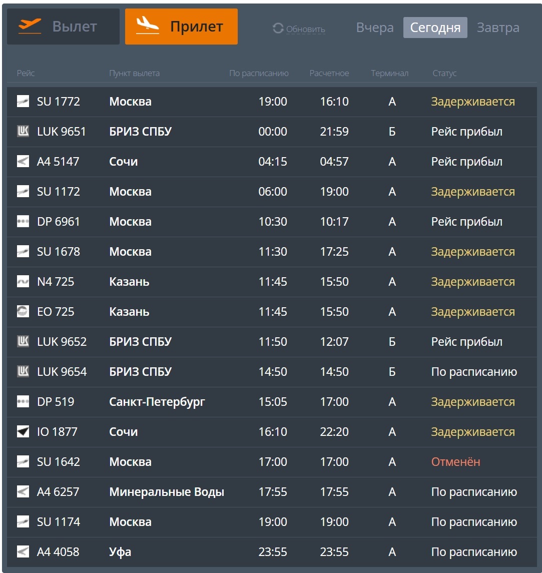Switch the day filter to Завтра
This screenshot has height=573, width=542.
pyautogui.click(x=498, y=28)
